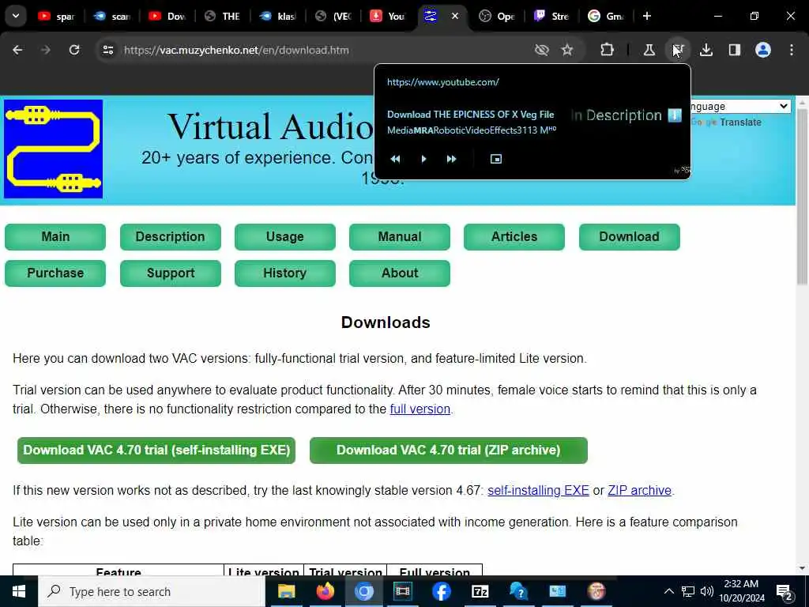Image resolution: width=809 pixels, height=607 pixels.
Task: Open the History navigation button
Action: [x=284, y=273]
